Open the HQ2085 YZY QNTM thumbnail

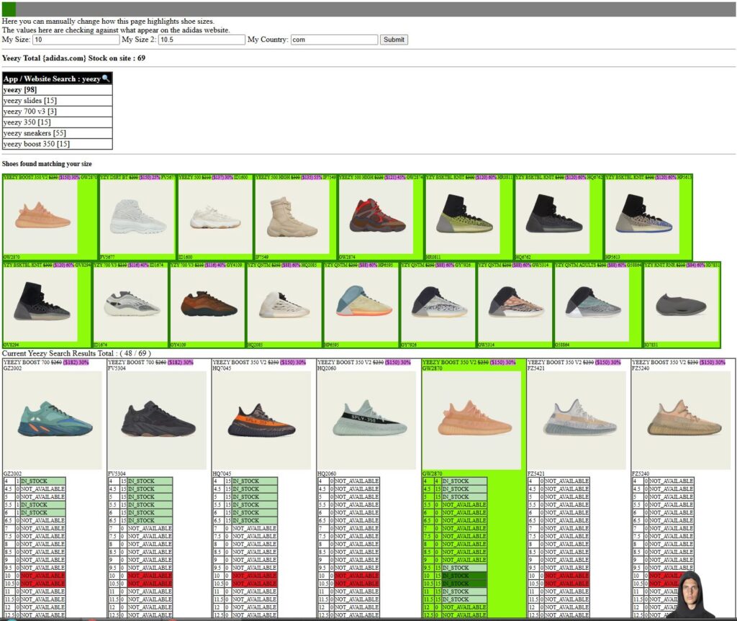(285, 304)
